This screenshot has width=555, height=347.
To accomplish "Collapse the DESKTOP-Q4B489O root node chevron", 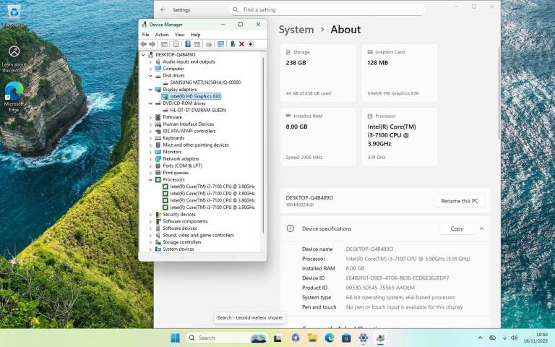I will [x=143, y=54].
